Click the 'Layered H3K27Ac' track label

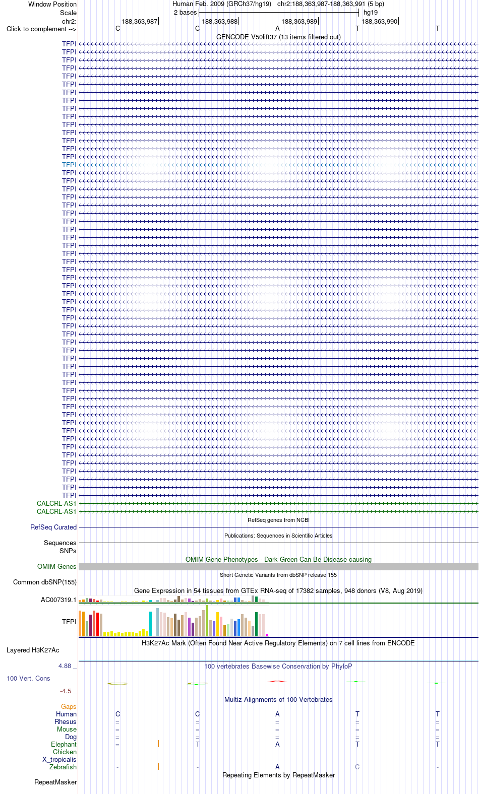pyautogui.click(x=33, y=650)
